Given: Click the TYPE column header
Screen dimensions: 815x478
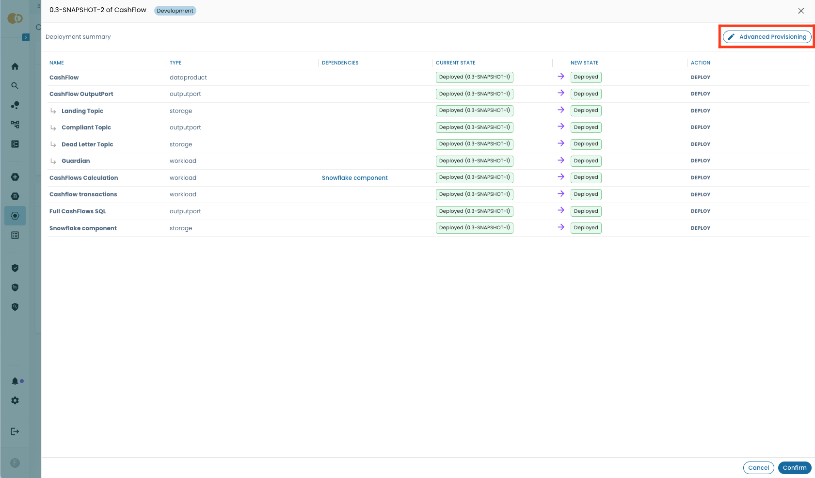Looking at the screenshot, I should [176, 63].
